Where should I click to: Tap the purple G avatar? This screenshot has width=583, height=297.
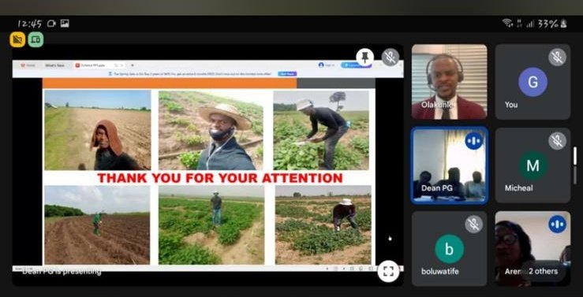533,82
